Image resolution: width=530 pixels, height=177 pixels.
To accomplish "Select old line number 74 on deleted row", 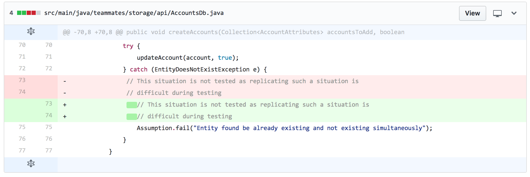I will (x=22, y=92).
